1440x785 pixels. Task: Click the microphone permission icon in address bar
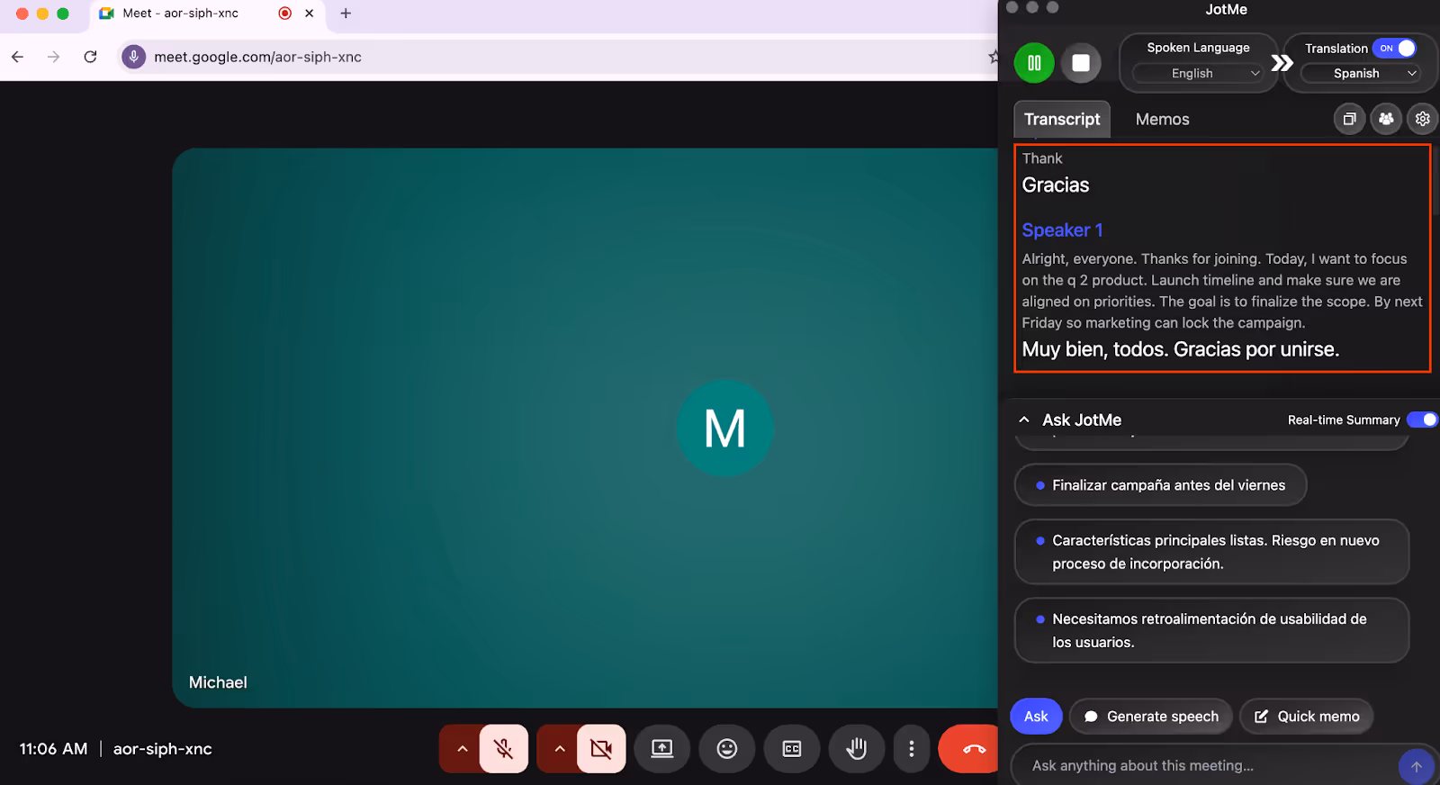click(x=133, y=57)
